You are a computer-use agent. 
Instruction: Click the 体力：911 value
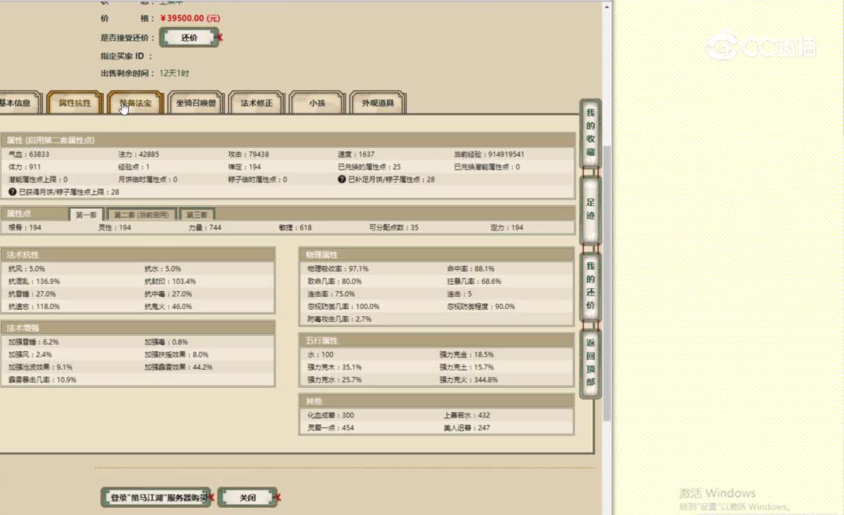25,167
